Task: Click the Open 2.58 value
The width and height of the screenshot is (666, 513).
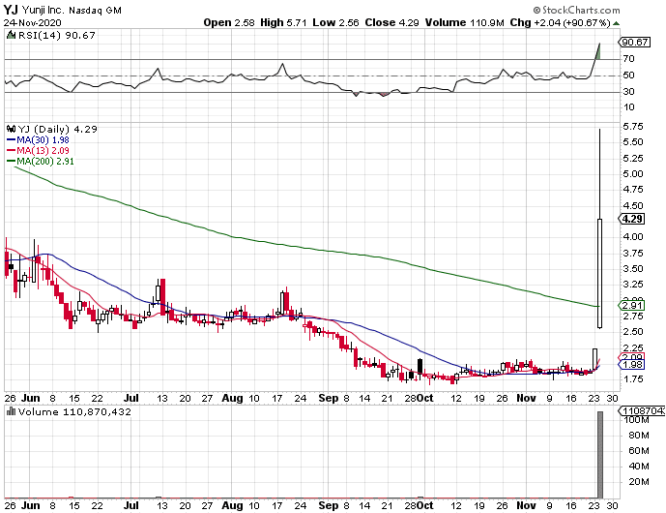Action: (x=229, y=22)
